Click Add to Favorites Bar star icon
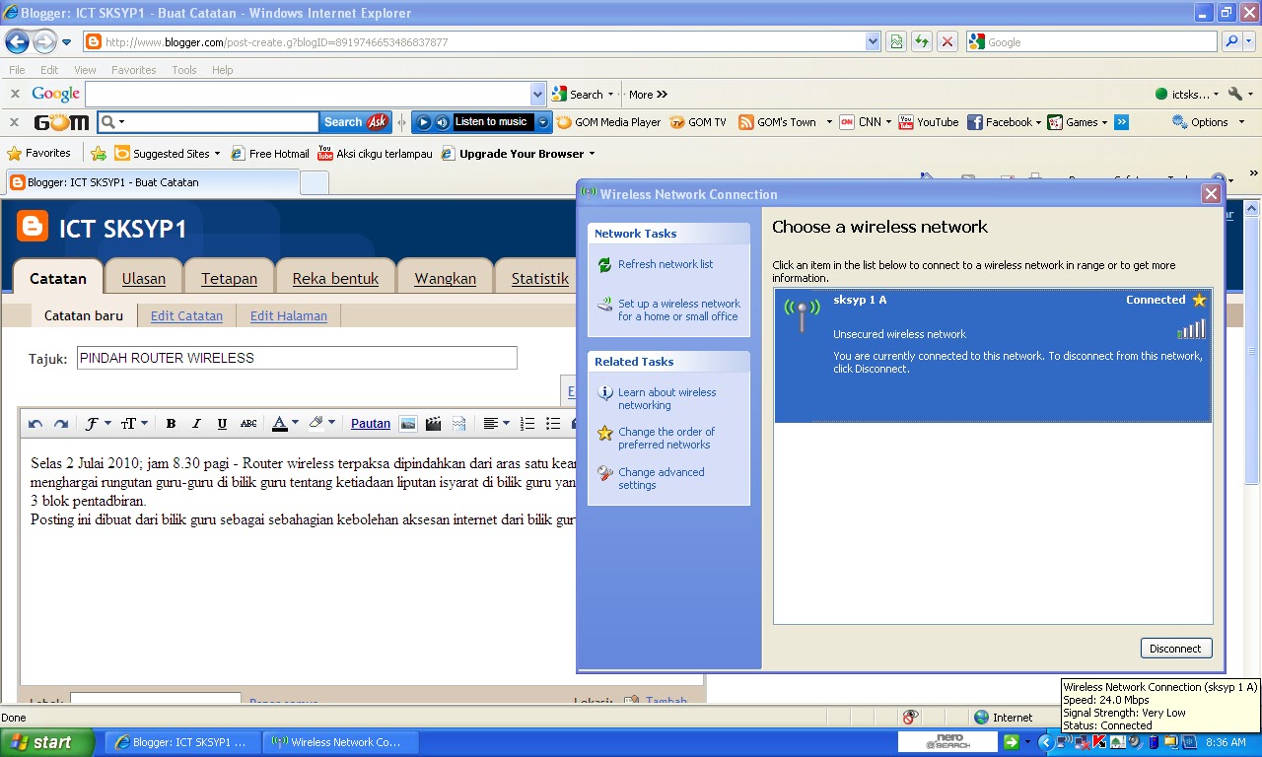 [99, 153]
